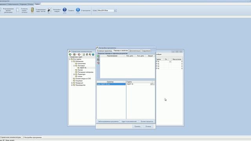This screenshot has height=141, width=251.
Task: Select Расходные материалы folder in tree
Action: [85, 72]
